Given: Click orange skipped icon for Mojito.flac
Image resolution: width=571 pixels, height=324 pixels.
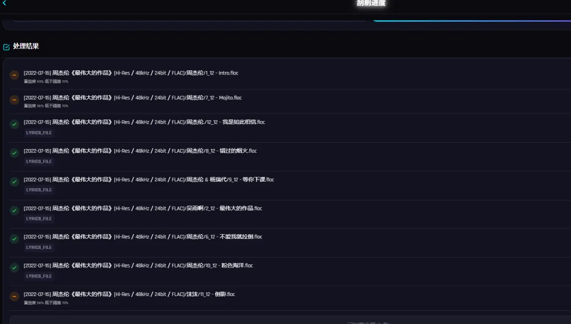Looking at the screenshot, I should (14, 100).
